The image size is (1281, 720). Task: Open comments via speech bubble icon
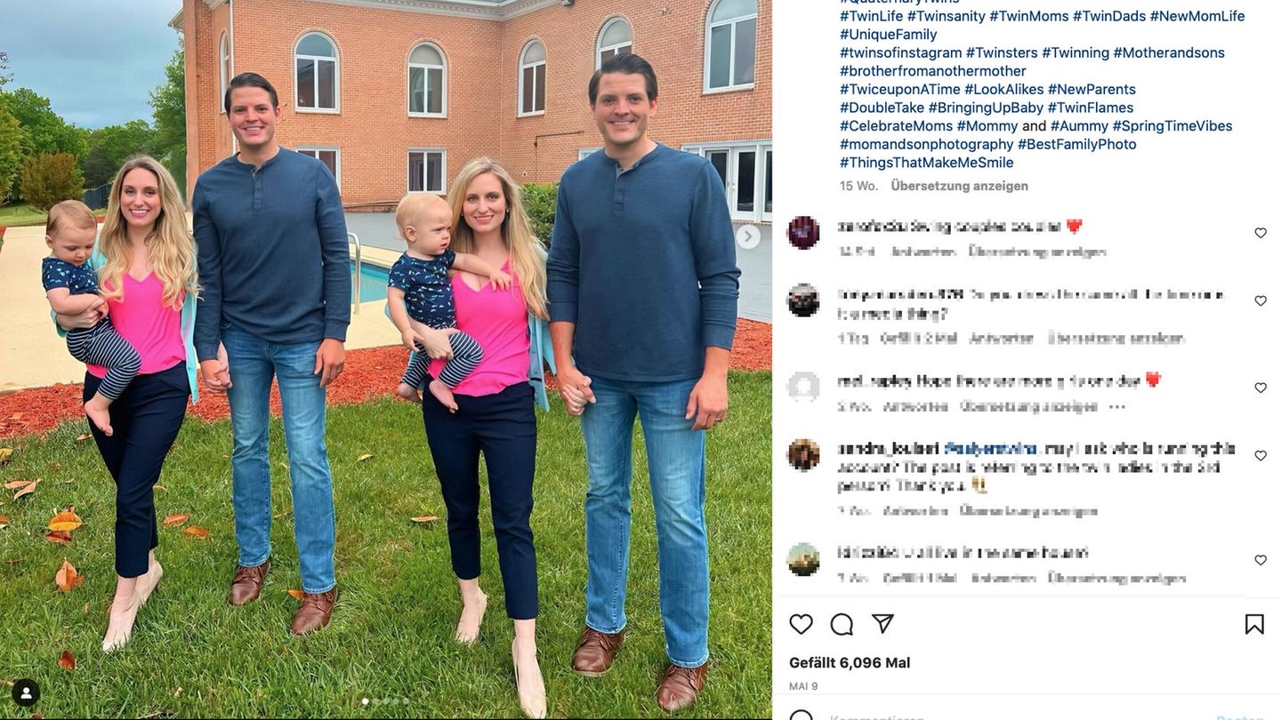point(842,624)
